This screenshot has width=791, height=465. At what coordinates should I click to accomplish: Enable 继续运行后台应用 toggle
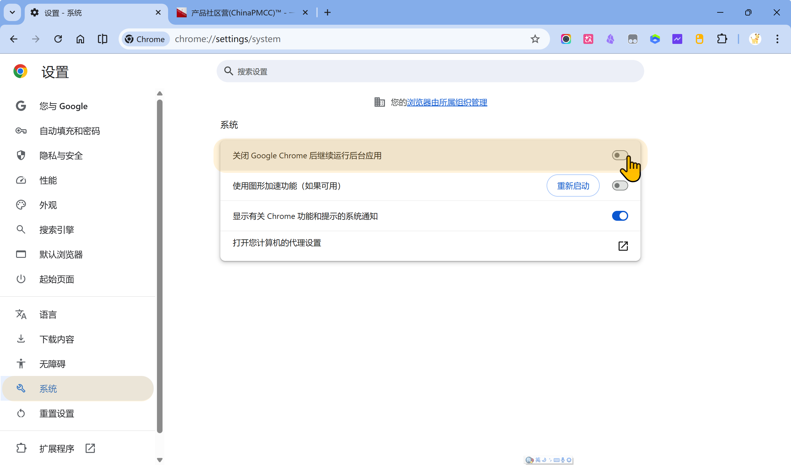[x=620, y=155]
